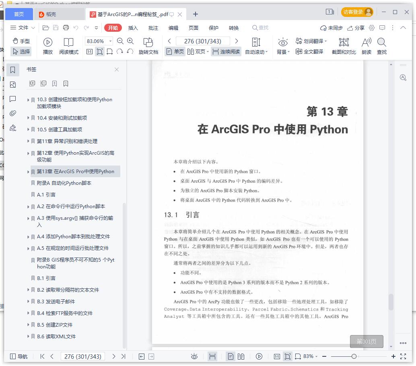
Task: Switch to the 保护 (Protect) tab
Action: click(x=214, y=28)
